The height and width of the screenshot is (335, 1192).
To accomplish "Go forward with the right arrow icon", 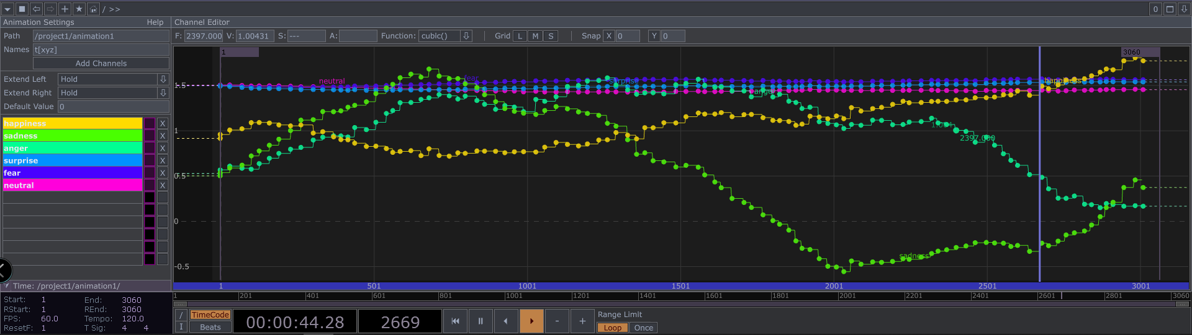I will [x=50, y=9].
